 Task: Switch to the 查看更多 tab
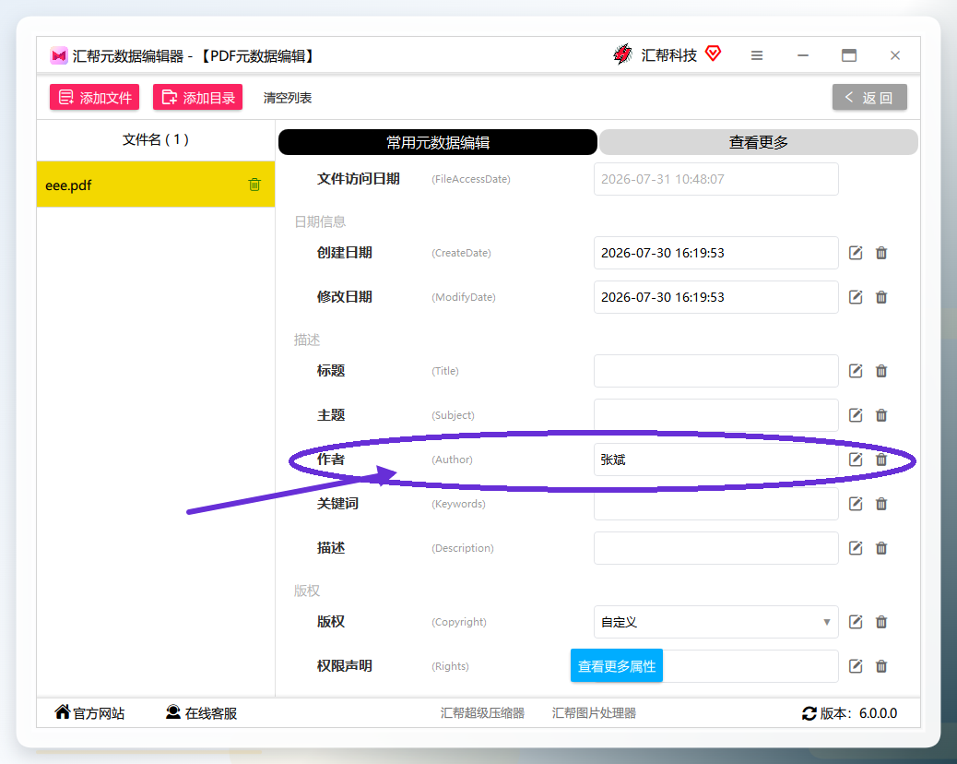pos(759,142)
